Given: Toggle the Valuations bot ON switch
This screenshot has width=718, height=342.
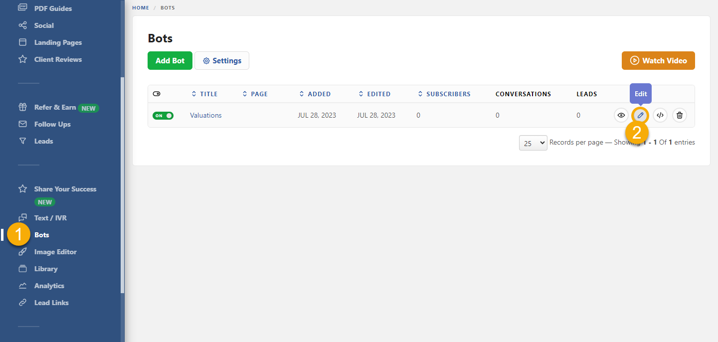Looking at the screenshot, I should pos(163,116).
